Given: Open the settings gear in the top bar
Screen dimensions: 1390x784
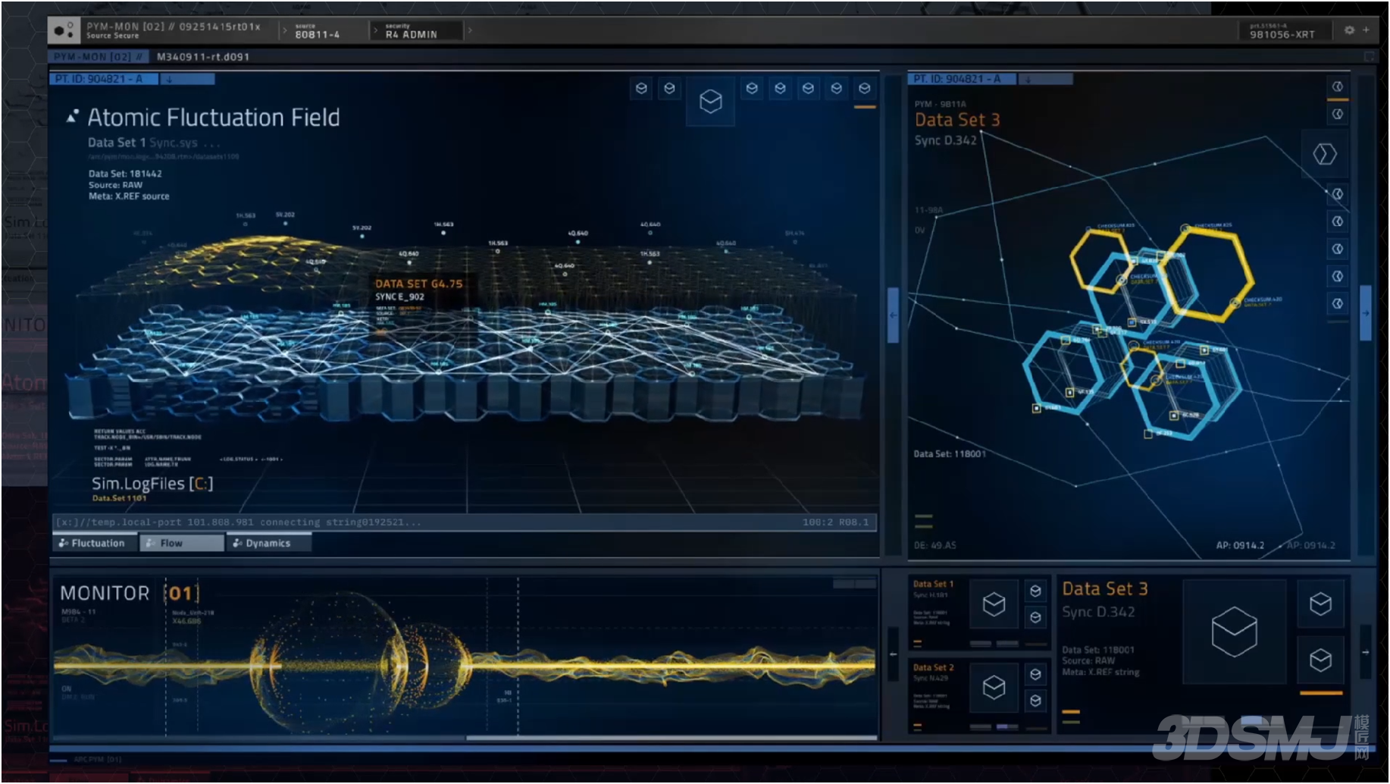Looking at the screenshot, I should [x=1349, y=30].
